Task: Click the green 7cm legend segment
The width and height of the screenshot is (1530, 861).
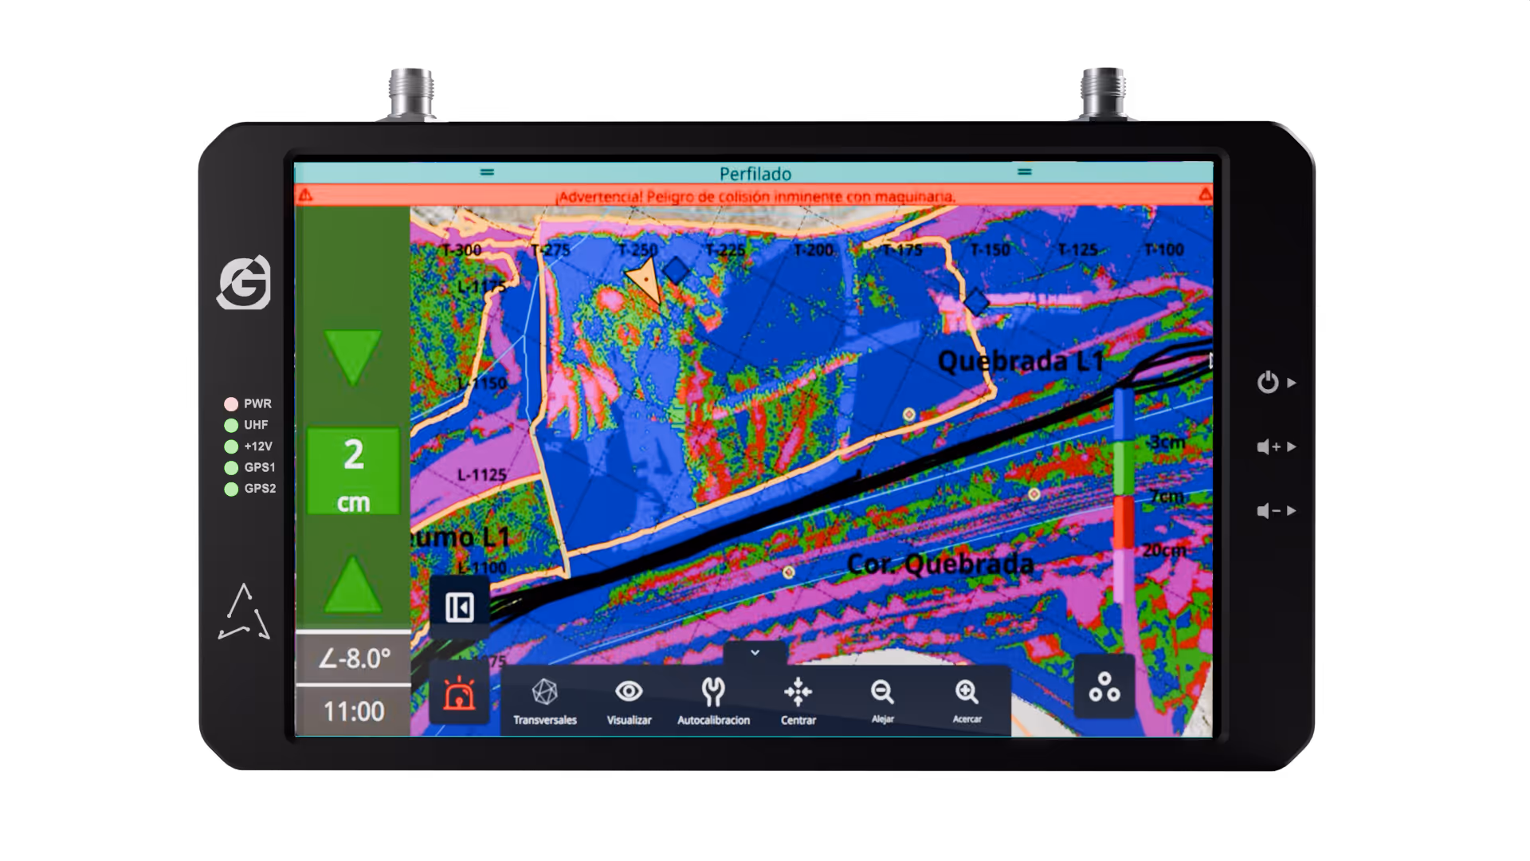Action: pyautogui.click(x=1124, y=469)
